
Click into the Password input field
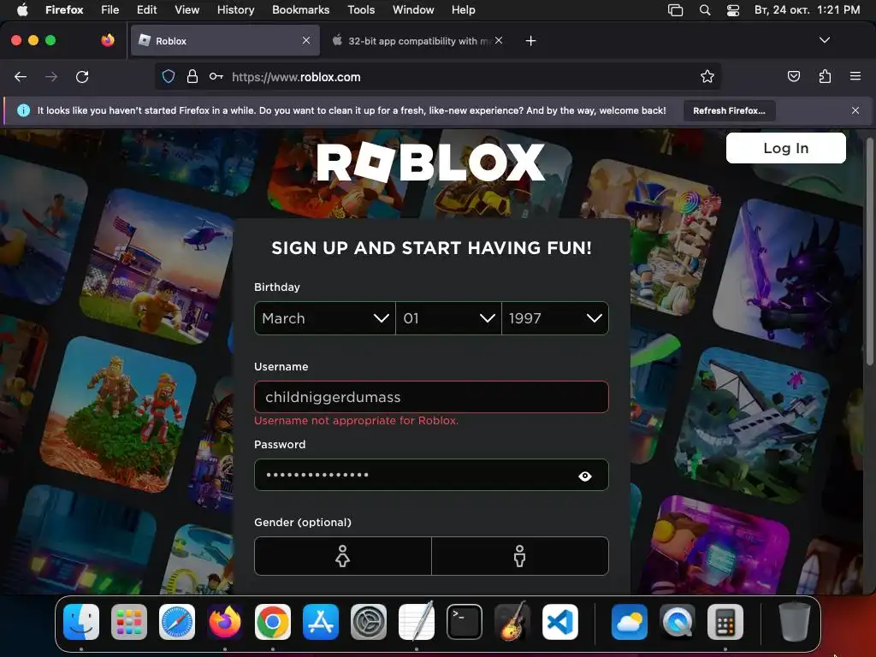[x=431, y=475]
